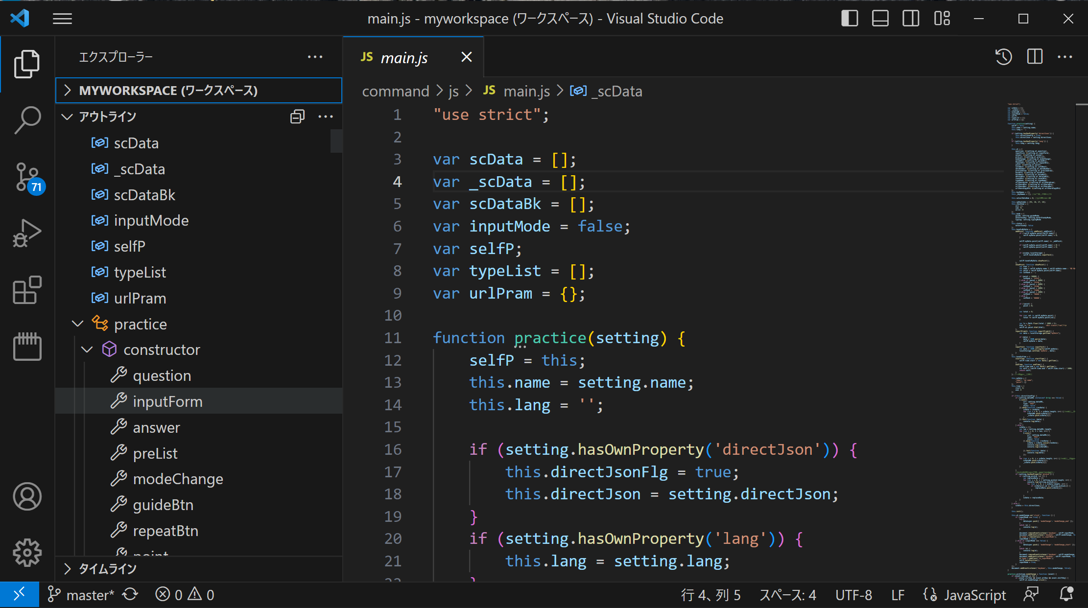Open the Accounts icon in activity bar

coord(27,496)
